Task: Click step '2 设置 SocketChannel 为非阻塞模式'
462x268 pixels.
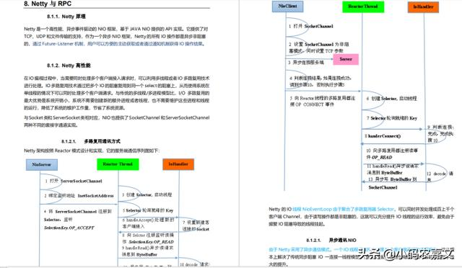Action: (x=318, y=48)
